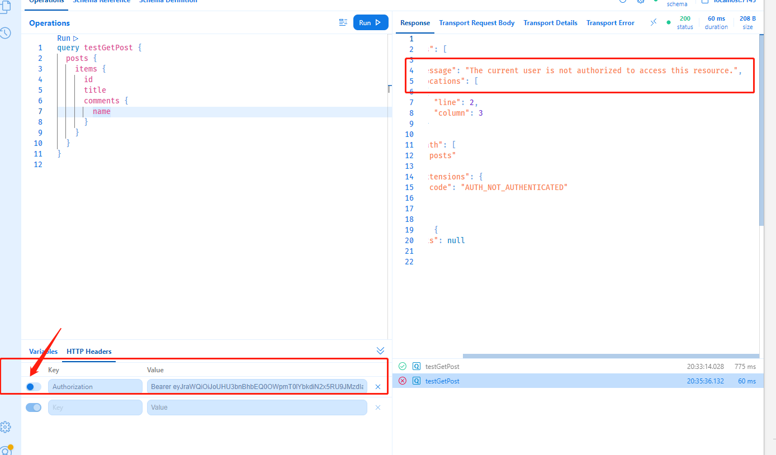The image size is (776, 455).
Task: Click the AUTH_NOT_AUTHENTICATED code value
Action: pyautogui.click(x=514, y=187)
